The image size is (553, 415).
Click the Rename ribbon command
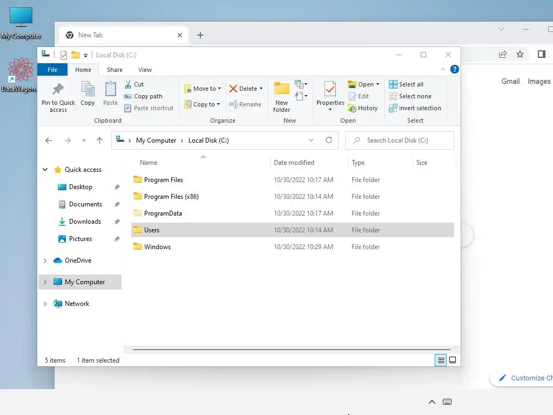(x=245, y=104)
